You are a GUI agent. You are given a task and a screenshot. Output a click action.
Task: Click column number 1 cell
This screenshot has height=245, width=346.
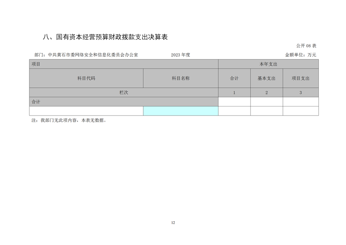pos(234,92)
